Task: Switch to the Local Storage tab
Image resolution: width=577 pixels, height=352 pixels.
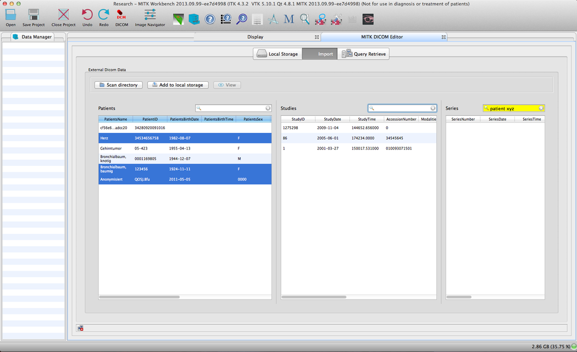Action: 278,54
